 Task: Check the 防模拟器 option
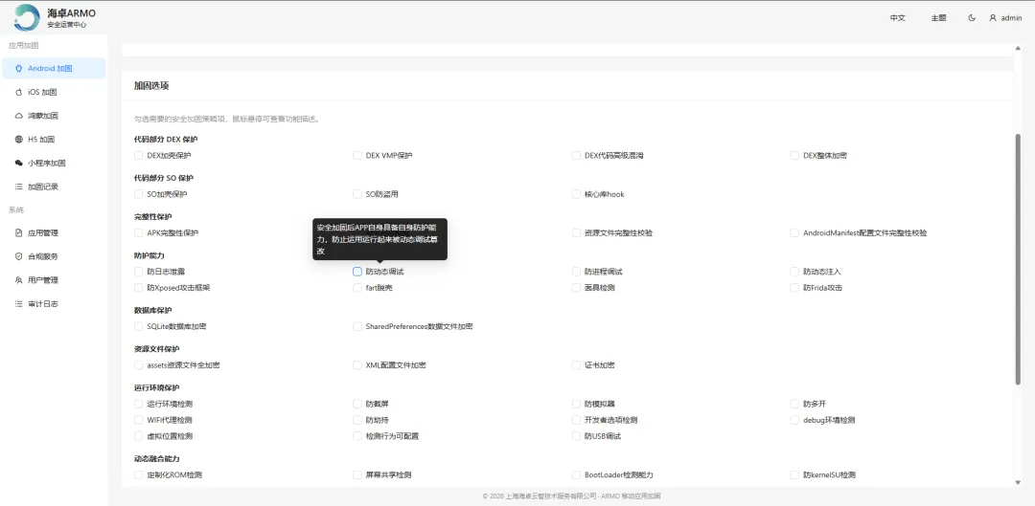[576, 404]
